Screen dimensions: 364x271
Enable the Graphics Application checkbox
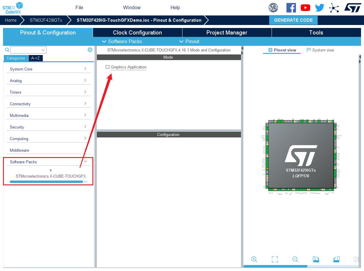coord(107,67)
